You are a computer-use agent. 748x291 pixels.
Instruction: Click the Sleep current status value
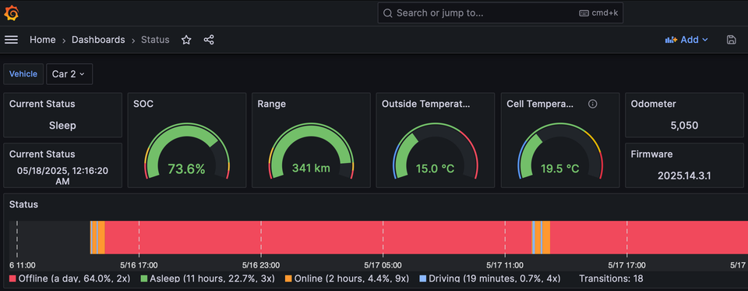(x=62, y=126)
